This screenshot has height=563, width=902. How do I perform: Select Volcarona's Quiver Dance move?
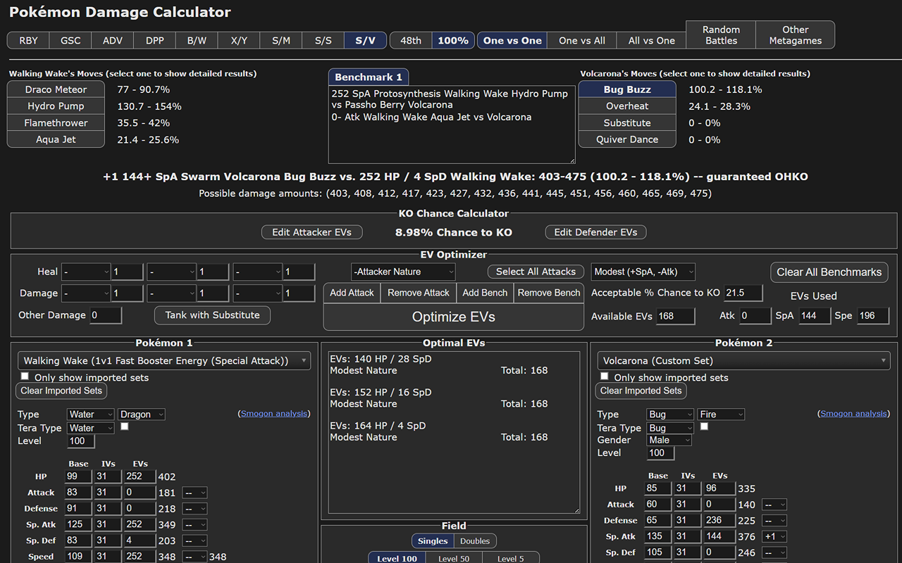point(627,139)
